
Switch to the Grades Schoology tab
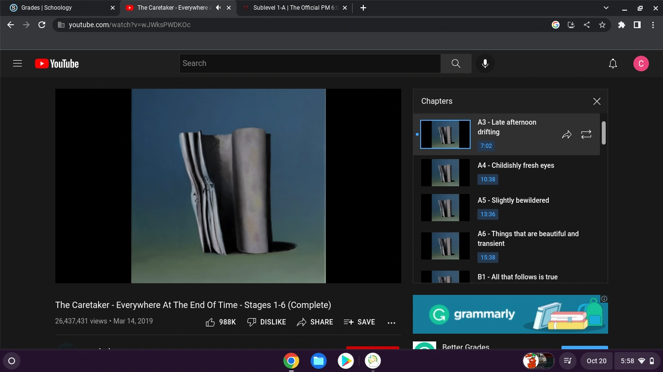click(x=58, y=7)
